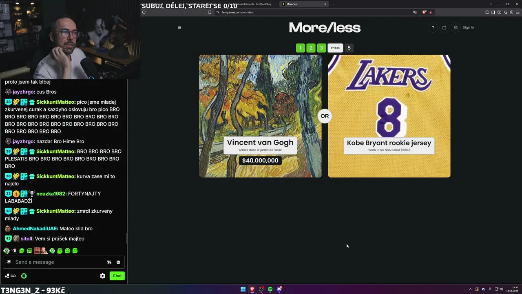This screenshot has width=522, height=294.
Task: Show hidden system tray icons
Action: pyautogui.click(x=471, y=289)
